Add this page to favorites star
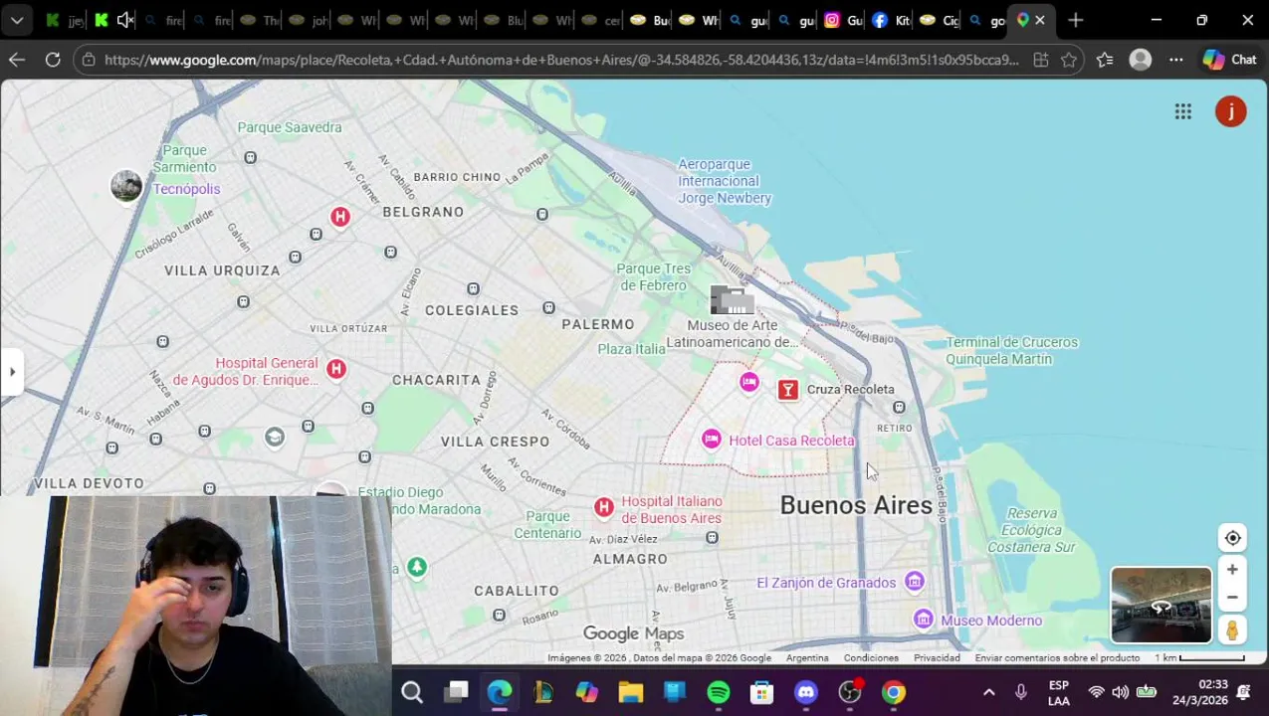This screenshot has width=1269, height=716. coord(1068,60)
